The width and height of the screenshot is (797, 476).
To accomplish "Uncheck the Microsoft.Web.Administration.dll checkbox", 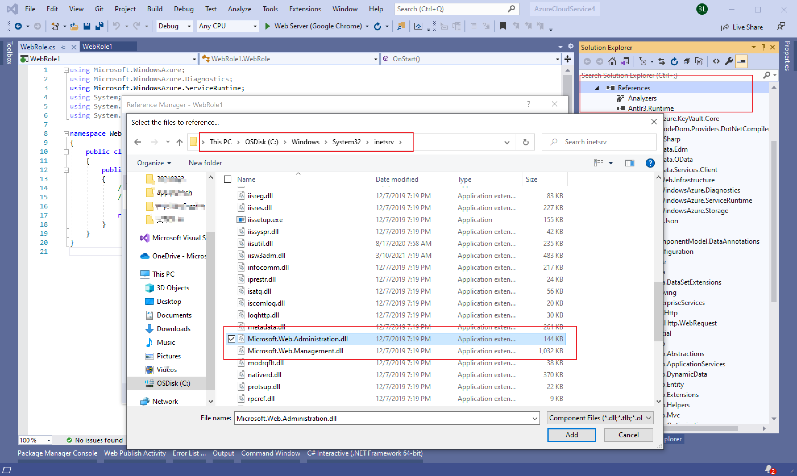I will click(231, 339).
